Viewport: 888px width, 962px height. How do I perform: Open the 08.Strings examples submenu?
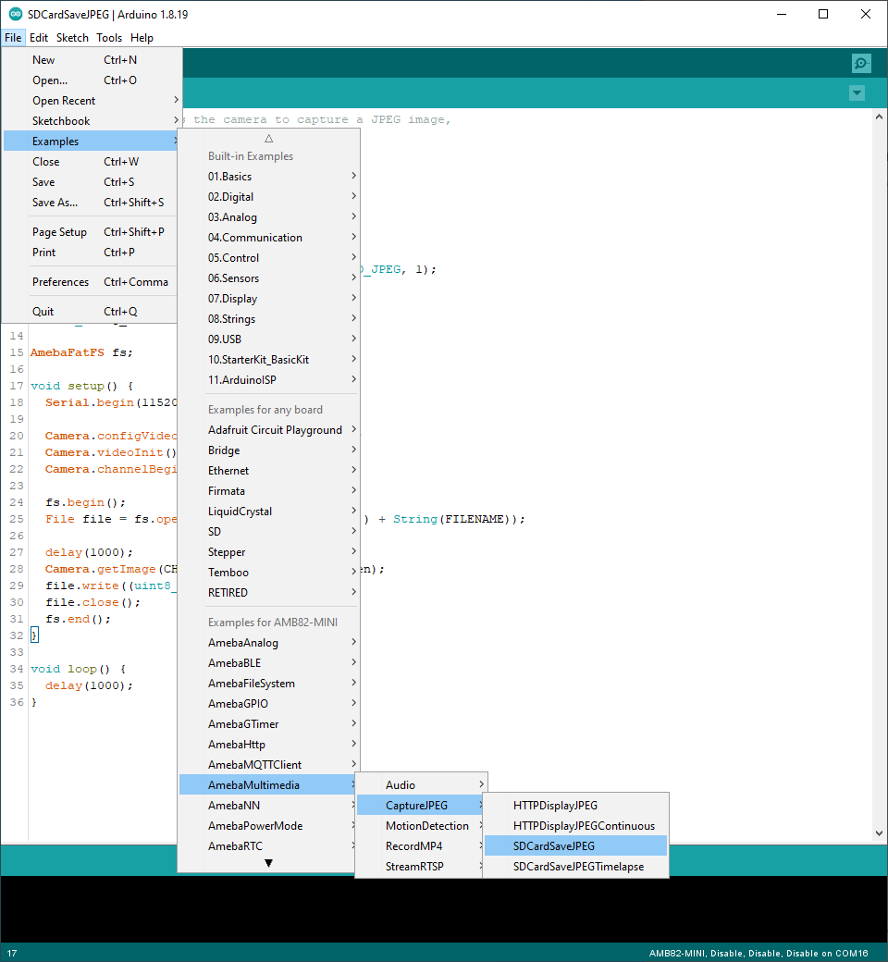(269, 318)
